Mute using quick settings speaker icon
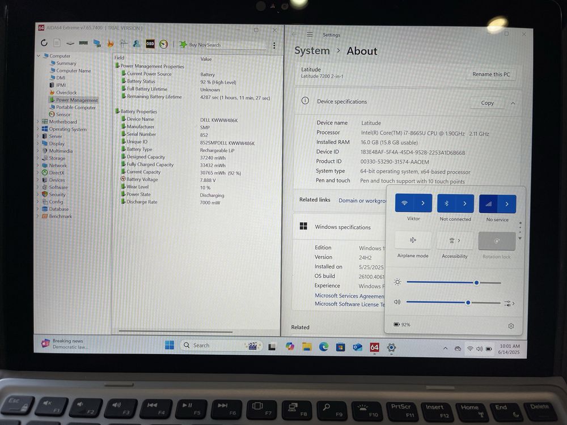Screen dimensions: 567x425 [x=397, y=302]
